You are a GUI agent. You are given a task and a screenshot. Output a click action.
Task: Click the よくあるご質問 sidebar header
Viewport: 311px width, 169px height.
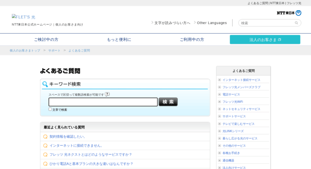[x=244, y=71]
